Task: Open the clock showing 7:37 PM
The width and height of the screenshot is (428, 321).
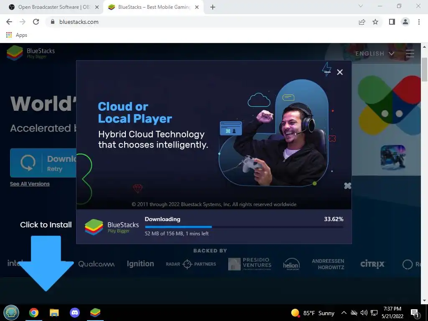Action: point(392,313)
